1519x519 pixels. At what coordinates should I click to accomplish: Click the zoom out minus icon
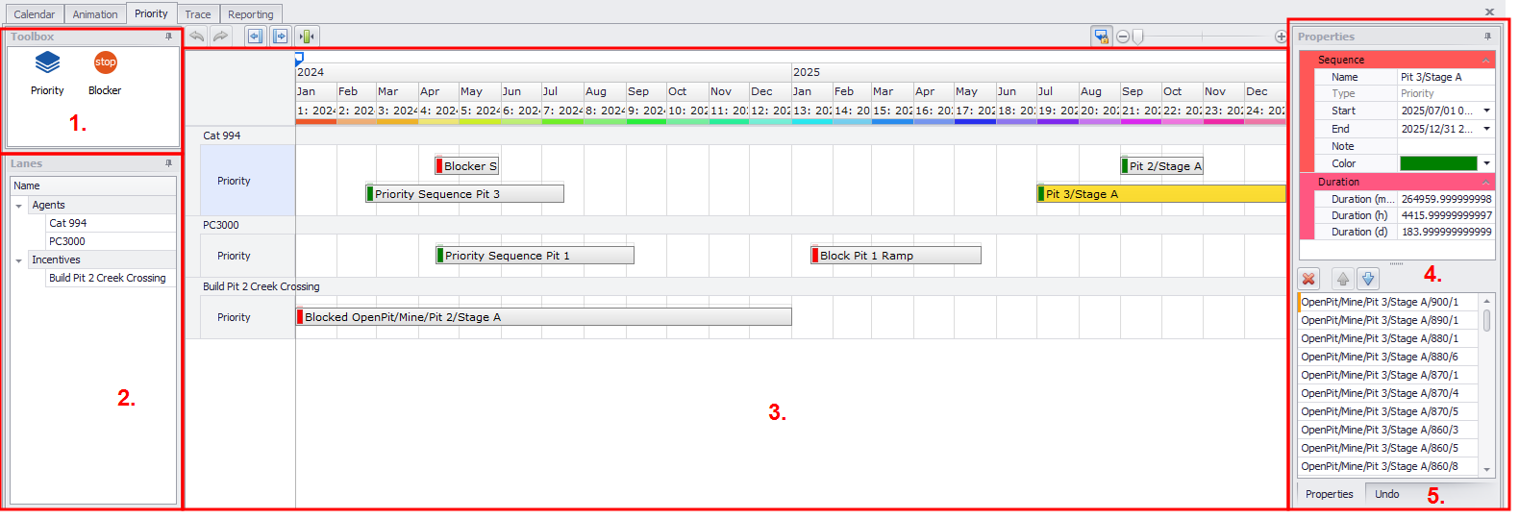click(x=1122, y=37)
